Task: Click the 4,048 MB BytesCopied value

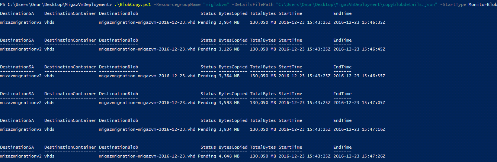Action: coord(229,156)
